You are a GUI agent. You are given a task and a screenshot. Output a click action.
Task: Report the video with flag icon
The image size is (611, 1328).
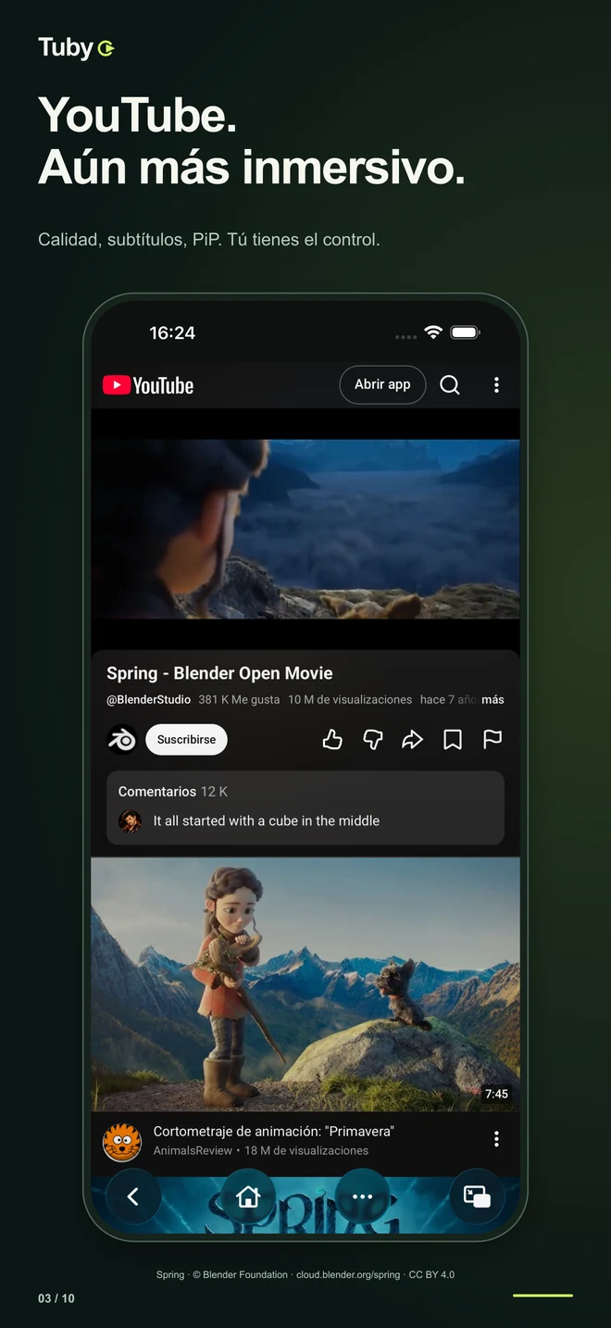point(493,739)
